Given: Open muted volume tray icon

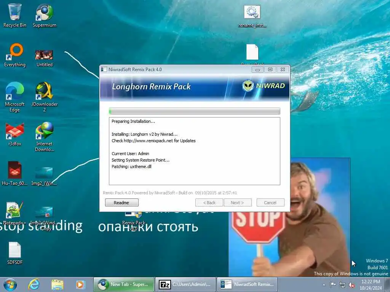Looking at the screenshot, I should click(x=352, y=285).
